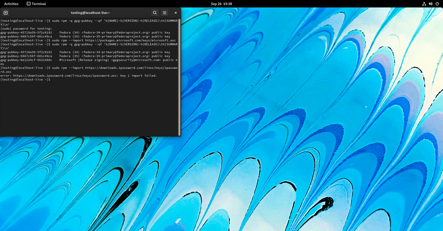Click the first fedora-35-primary email address
Screen dimensions: 443x231
click(115, 37)
